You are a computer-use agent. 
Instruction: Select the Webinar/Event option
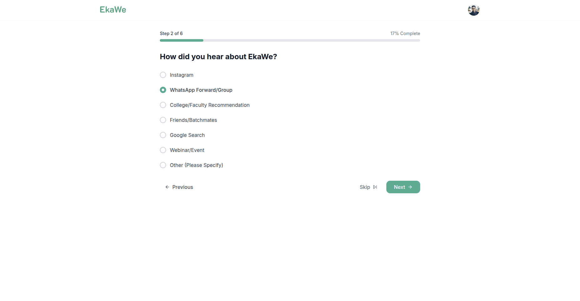click(163, 150)
